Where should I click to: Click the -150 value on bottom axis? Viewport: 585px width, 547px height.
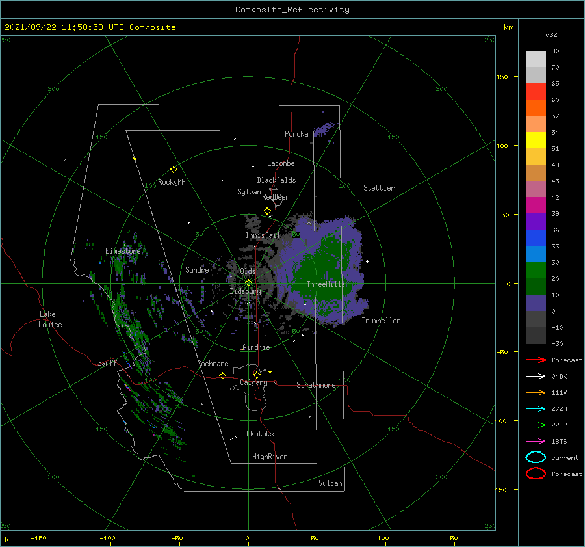click(x=38, y=538)
